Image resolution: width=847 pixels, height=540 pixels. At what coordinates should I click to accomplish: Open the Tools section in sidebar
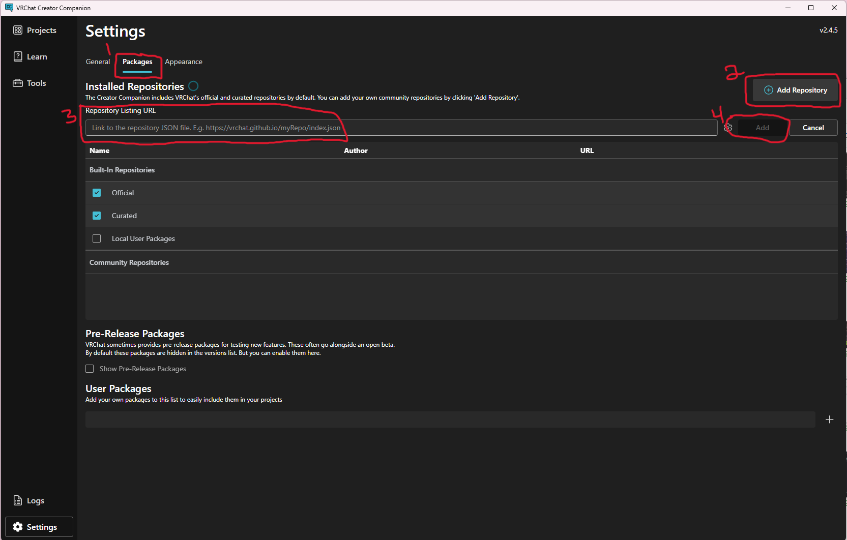(30, 83)
